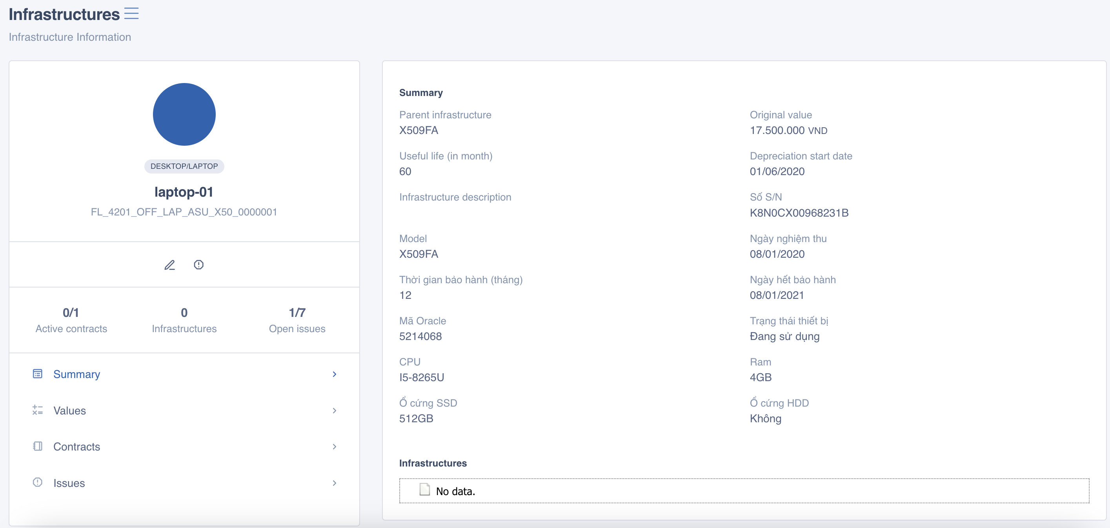Expand the Summary chevron arrow
Image resolution: width=1110 pixels, height=528 pixels.
click(x=335, y=374)
